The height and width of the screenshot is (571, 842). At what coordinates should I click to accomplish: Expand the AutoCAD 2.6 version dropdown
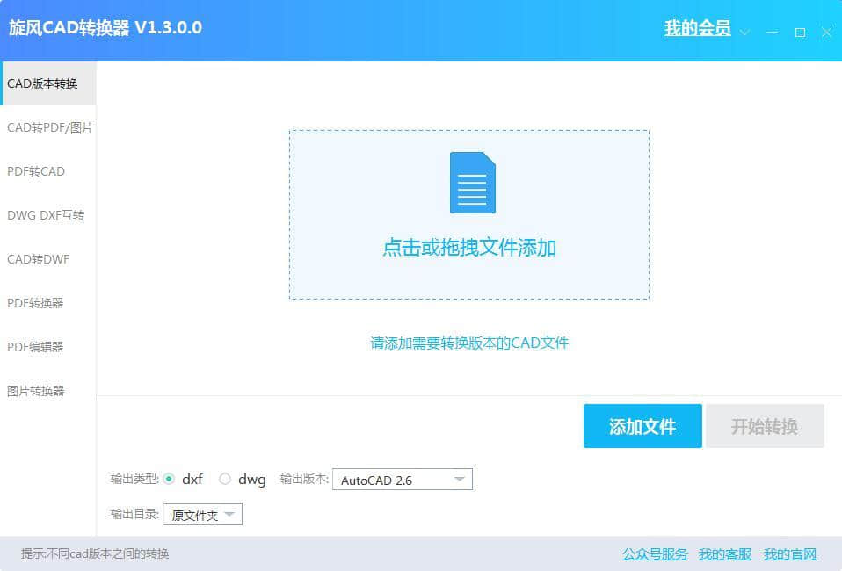tap(459, 480)
